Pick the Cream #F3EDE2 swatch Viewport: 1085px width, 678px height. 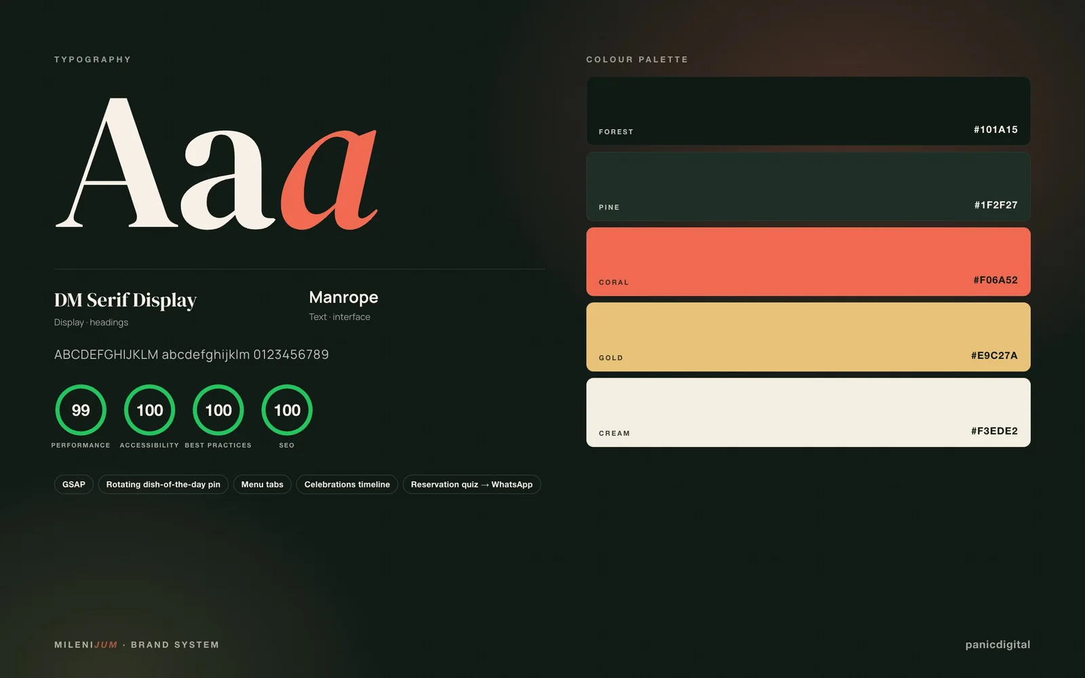tap(808, 412)
